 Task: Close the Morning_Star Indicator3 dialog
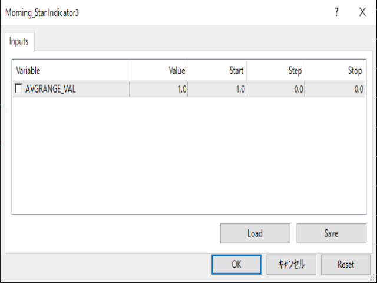[x=362, y=12]
